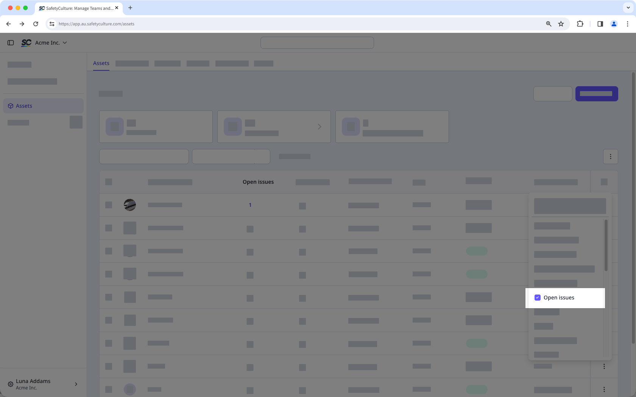Expand the tab search dropdown arrow
Image resolution: width=636 pixels, height=397 pixels.
point(628,8)
